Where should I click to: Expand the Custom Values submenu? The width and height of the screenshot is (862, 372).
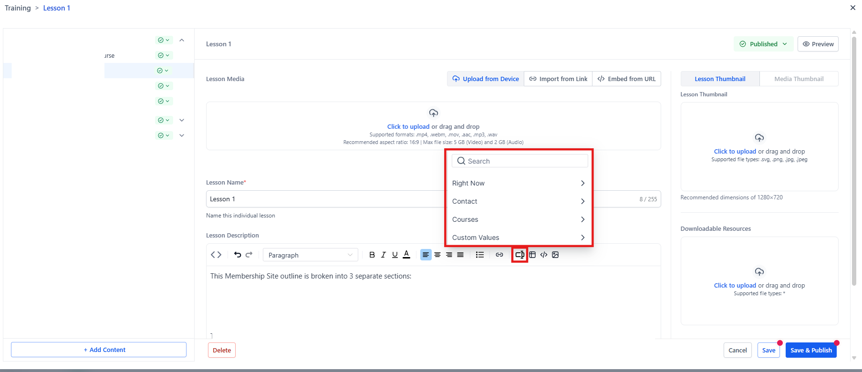pos(519,238)
